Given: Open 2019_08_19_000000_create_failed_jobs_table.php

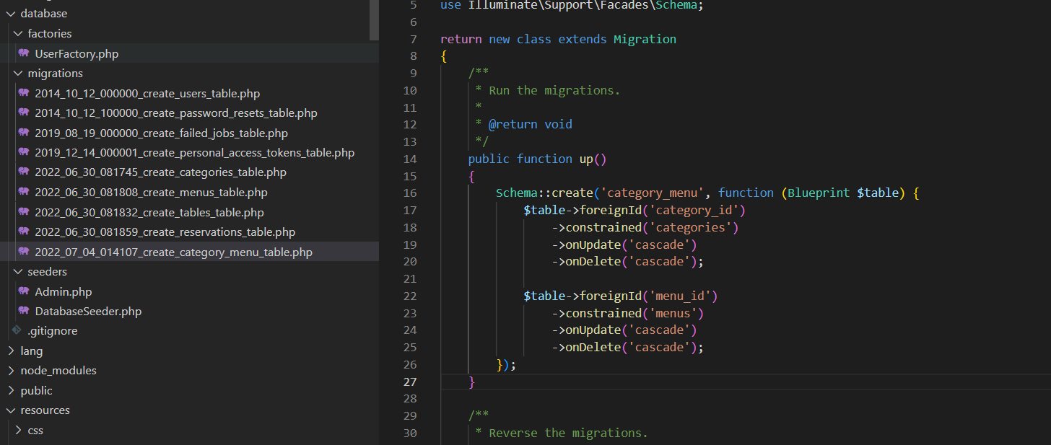Looking at the screenshot, I should click(161, 133).
